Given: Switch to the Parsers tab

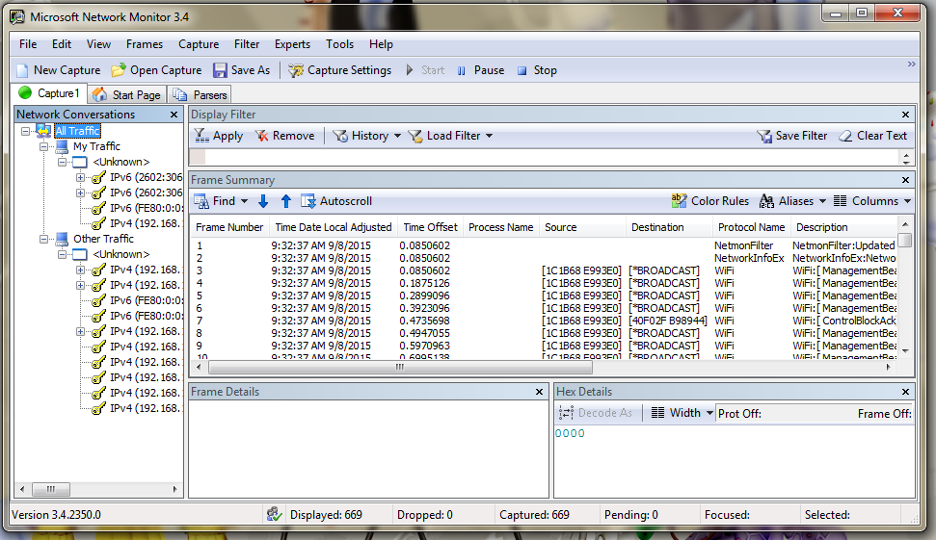Looking at the screenshot, I should 200,94.
